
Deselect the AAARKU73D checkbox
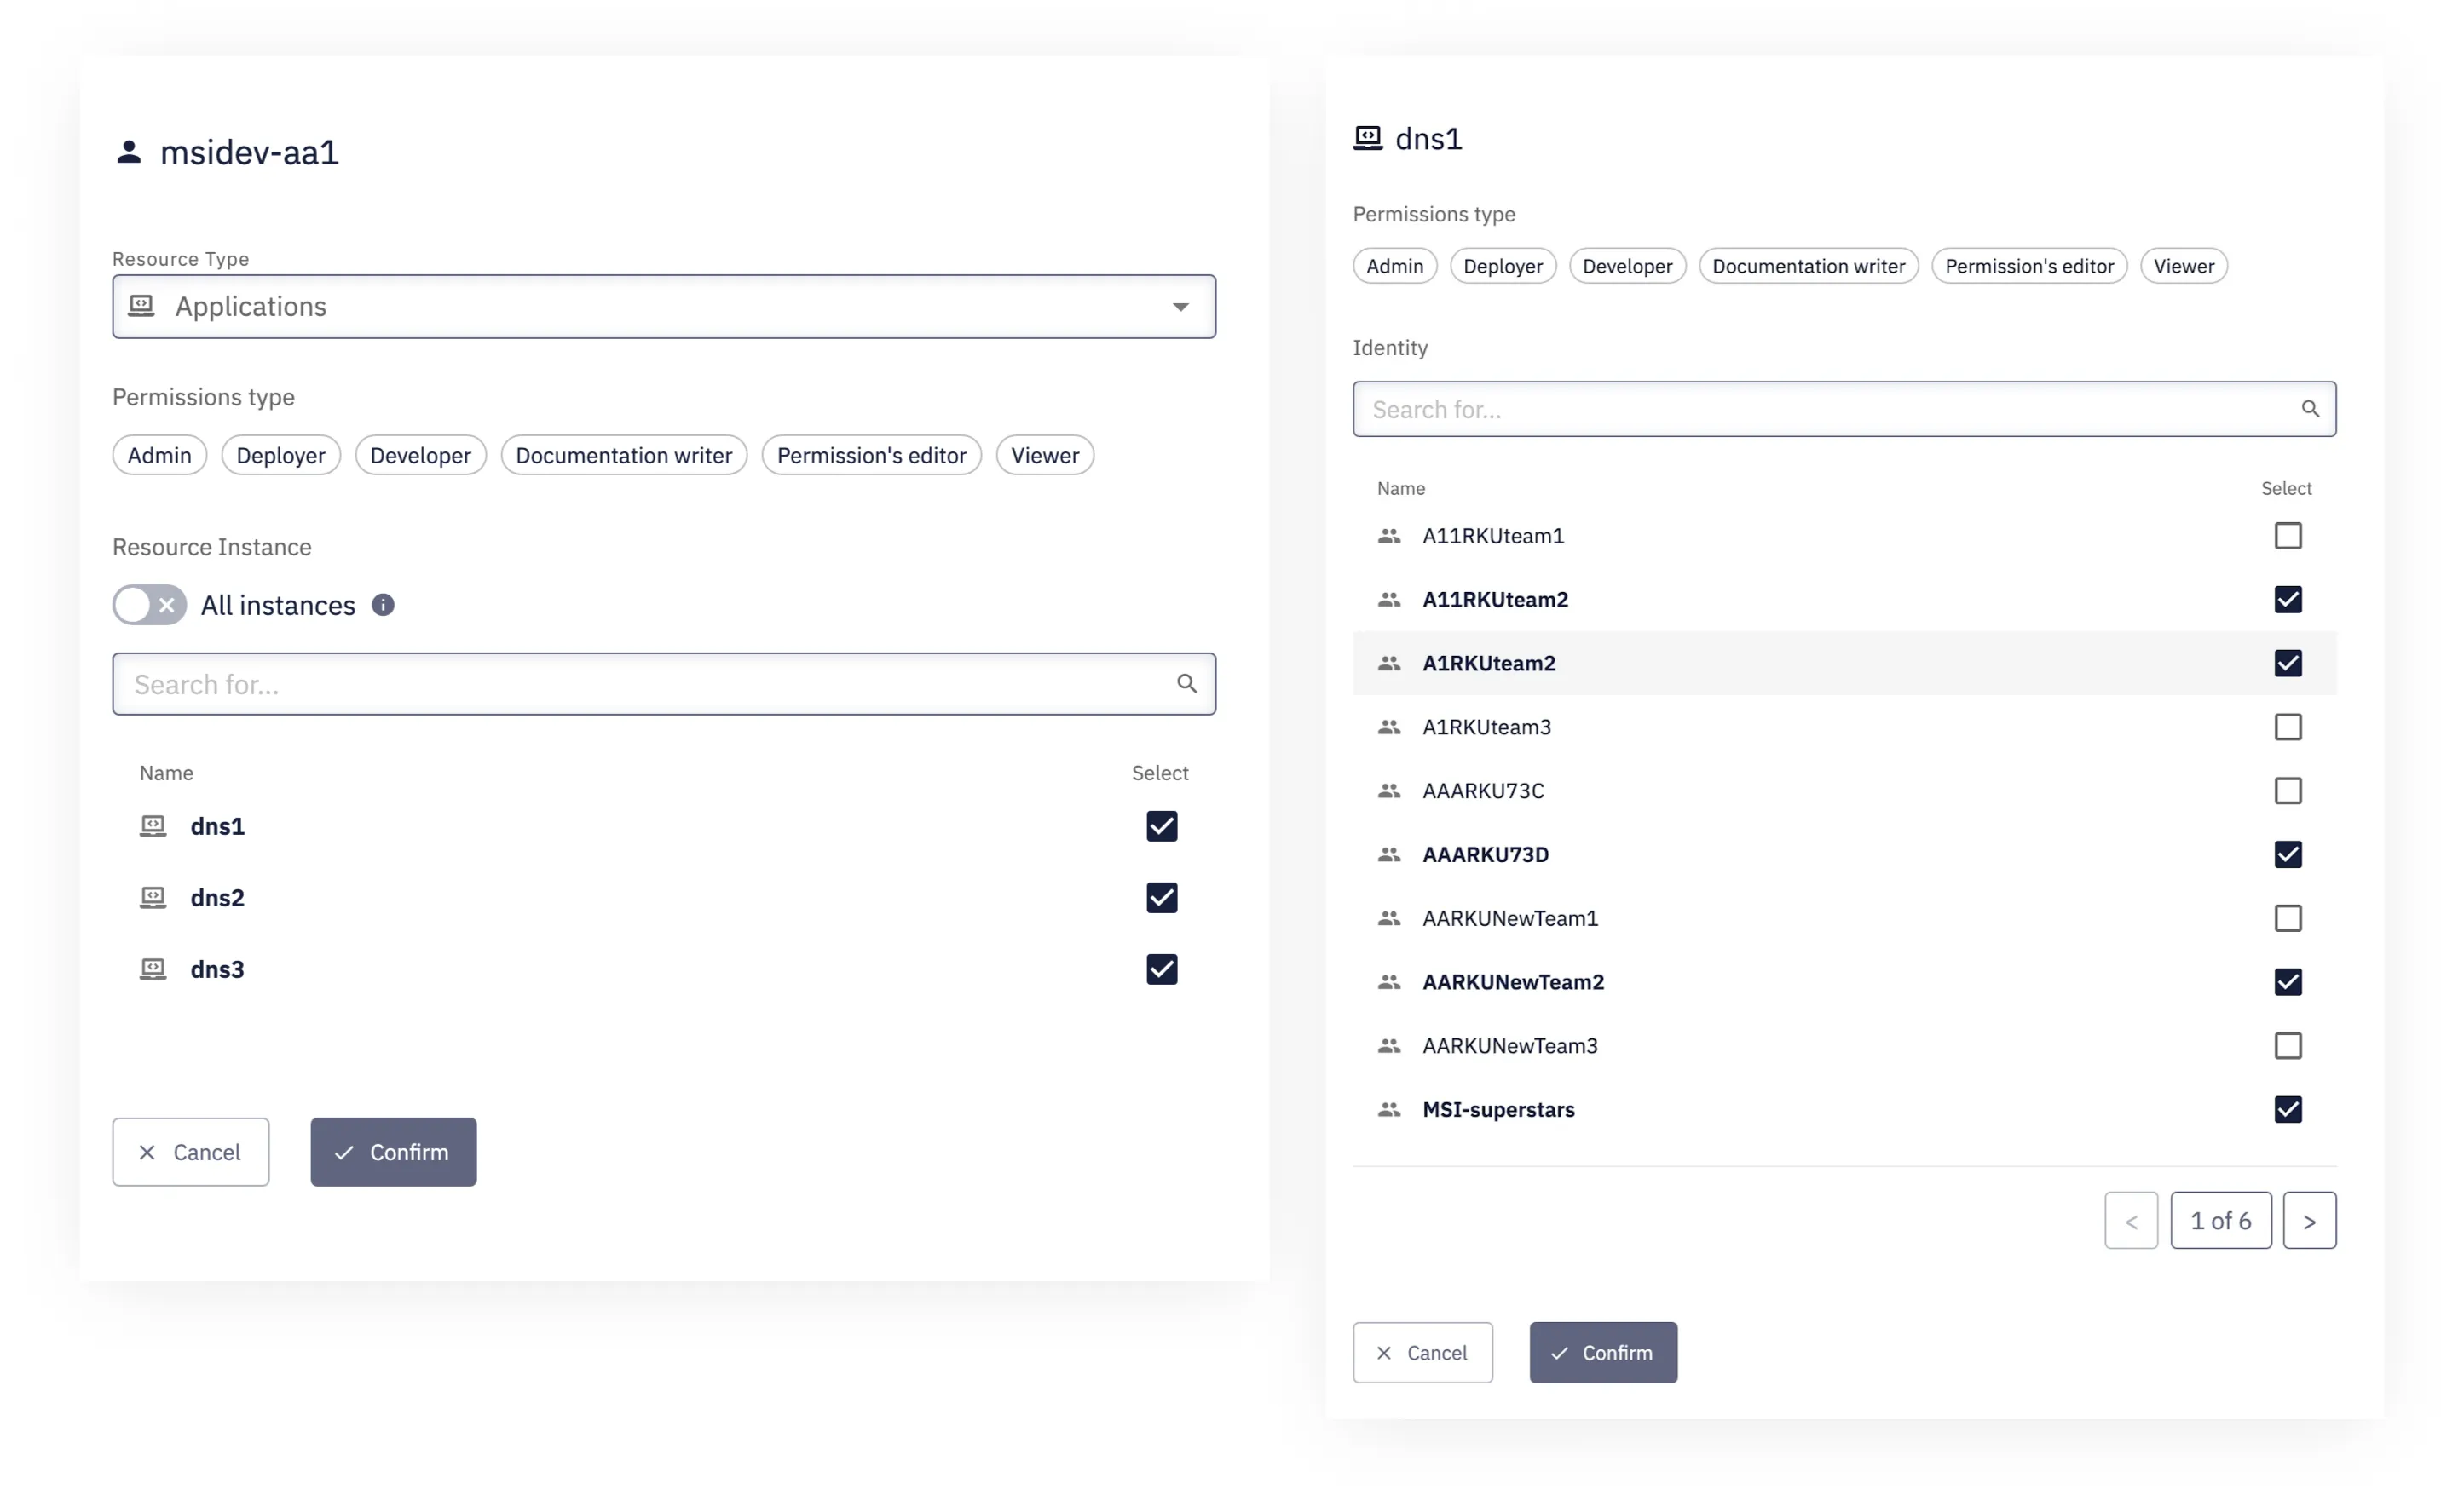click(2288, 854)
